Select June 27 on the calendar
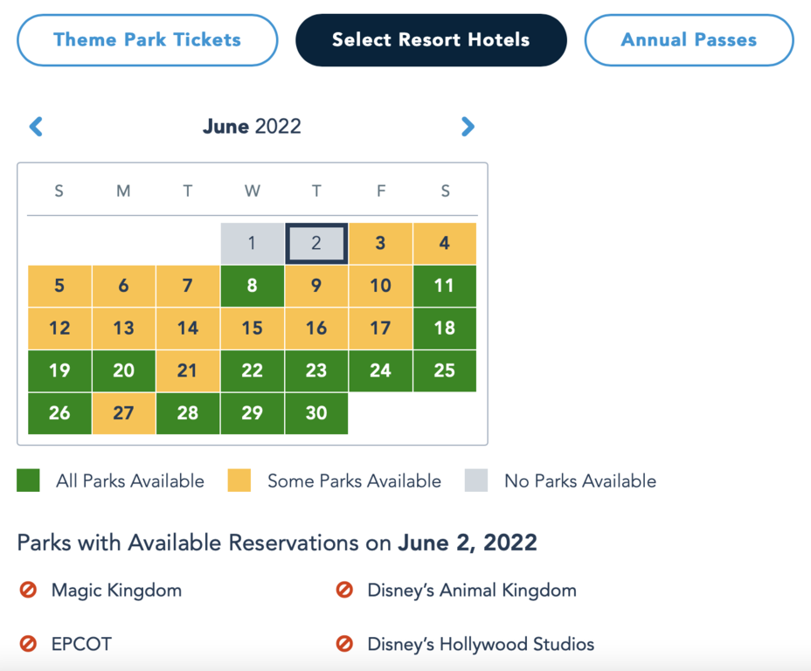This screenshot has height=671, width=811. click(123, 413)
